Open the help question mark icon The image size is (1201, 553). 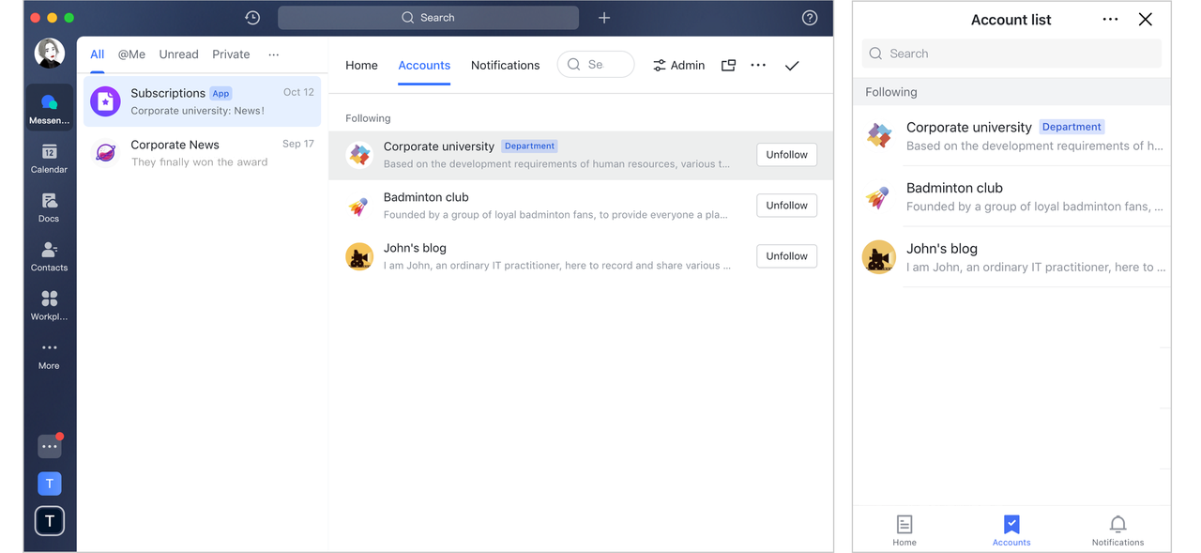pyautogui.click(x=810, y=18)
